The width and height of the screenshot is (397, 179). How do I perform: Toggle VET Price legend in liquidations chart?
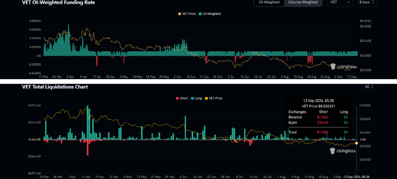(214, 98)
